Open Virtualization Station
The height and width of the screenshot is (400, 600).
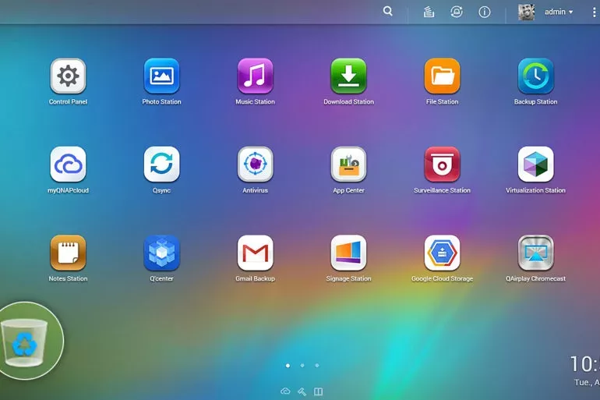click(535, 165)
